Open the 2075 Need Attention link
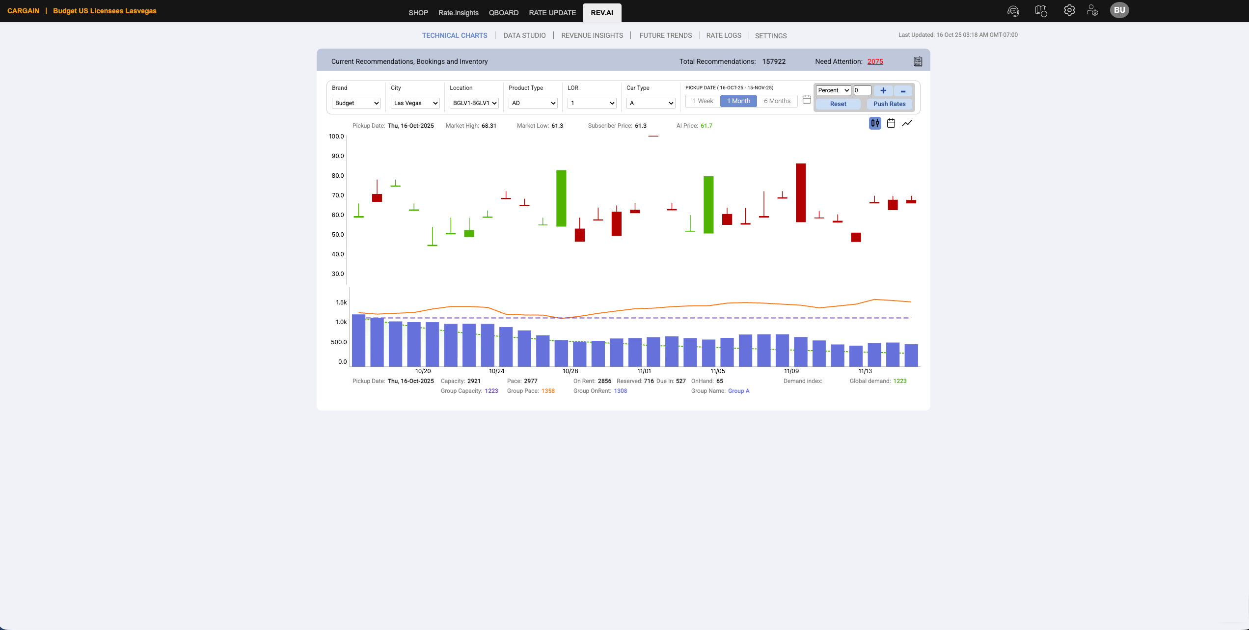Screen dimensions: 1249x630 pos(875,61)
